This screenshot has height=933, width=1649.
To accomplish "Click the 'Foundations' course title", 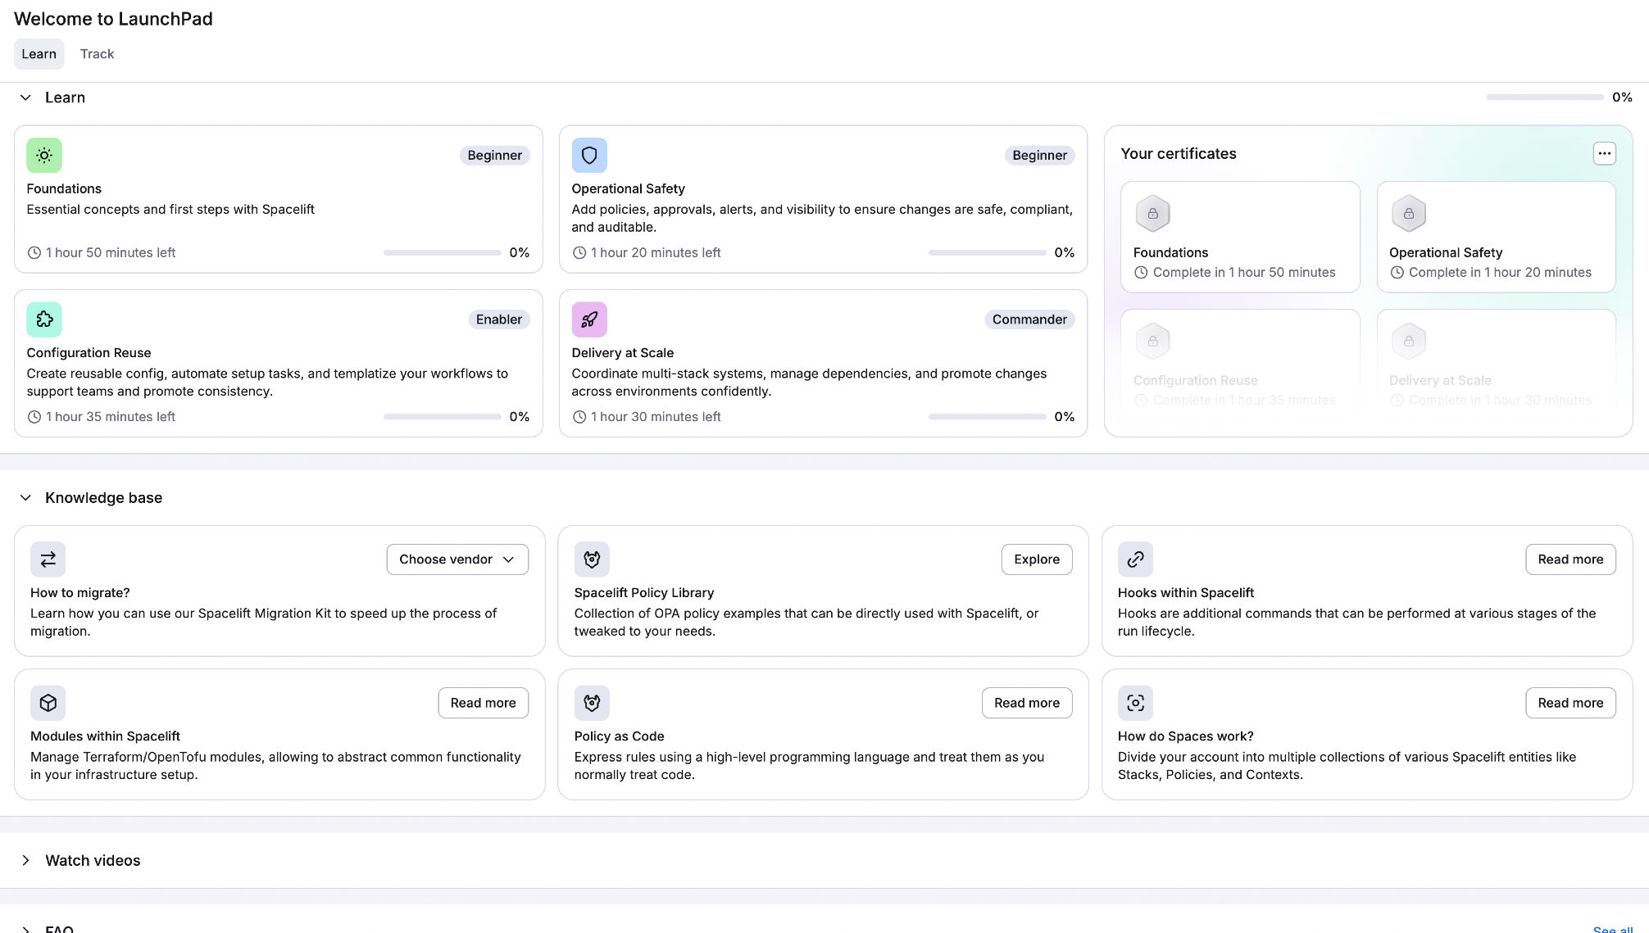I will coord(64,188).
